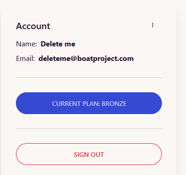Click the red SIGN OUT text
The height and width of the screenshot is (175, 186).
point(89,155)
